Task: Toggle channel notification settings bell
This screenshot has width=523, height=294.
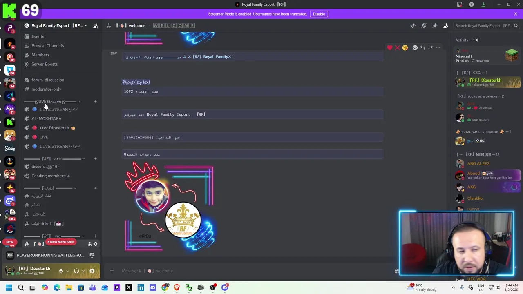Action: click(424, 25)
